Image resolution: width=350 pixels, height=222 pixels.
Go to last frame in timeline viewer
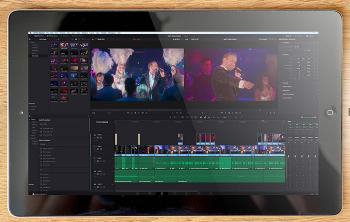[236, 113]
